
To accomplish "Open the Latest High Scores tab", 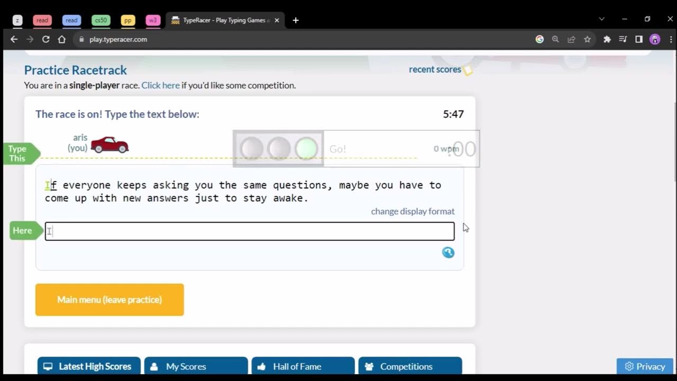I will click(x=89, y=366).
